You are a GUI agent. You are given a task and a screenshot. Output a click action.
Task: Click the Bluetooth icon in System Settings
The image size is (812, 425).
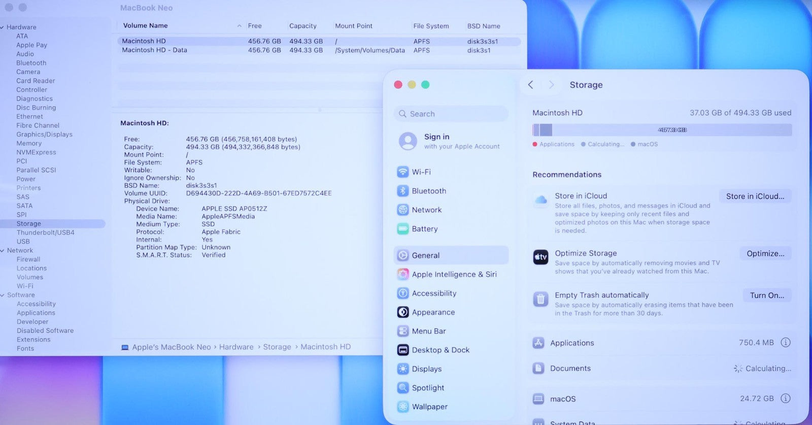click(403, 191)
